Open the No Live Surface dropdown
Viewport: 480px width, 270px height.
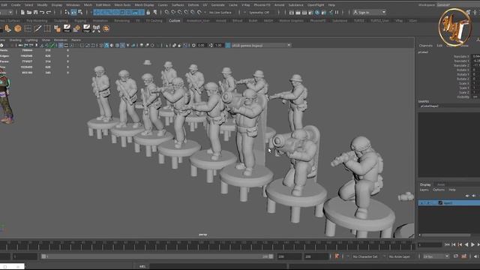pos(220,13)
